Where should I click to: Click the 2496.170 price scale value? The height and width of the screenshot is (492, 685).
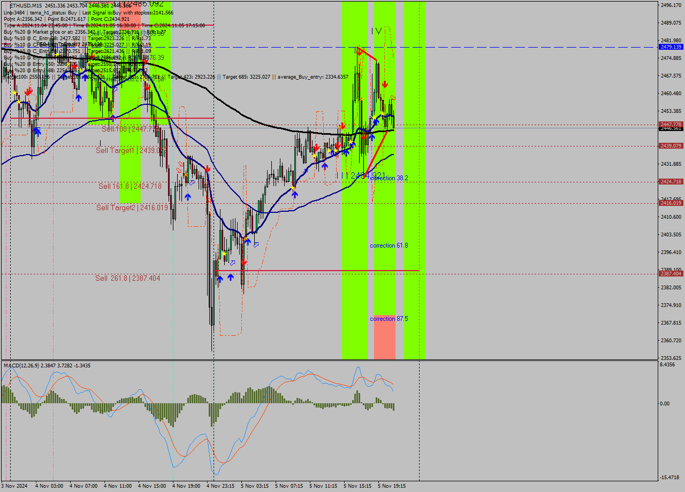click(x=671, y=5)
